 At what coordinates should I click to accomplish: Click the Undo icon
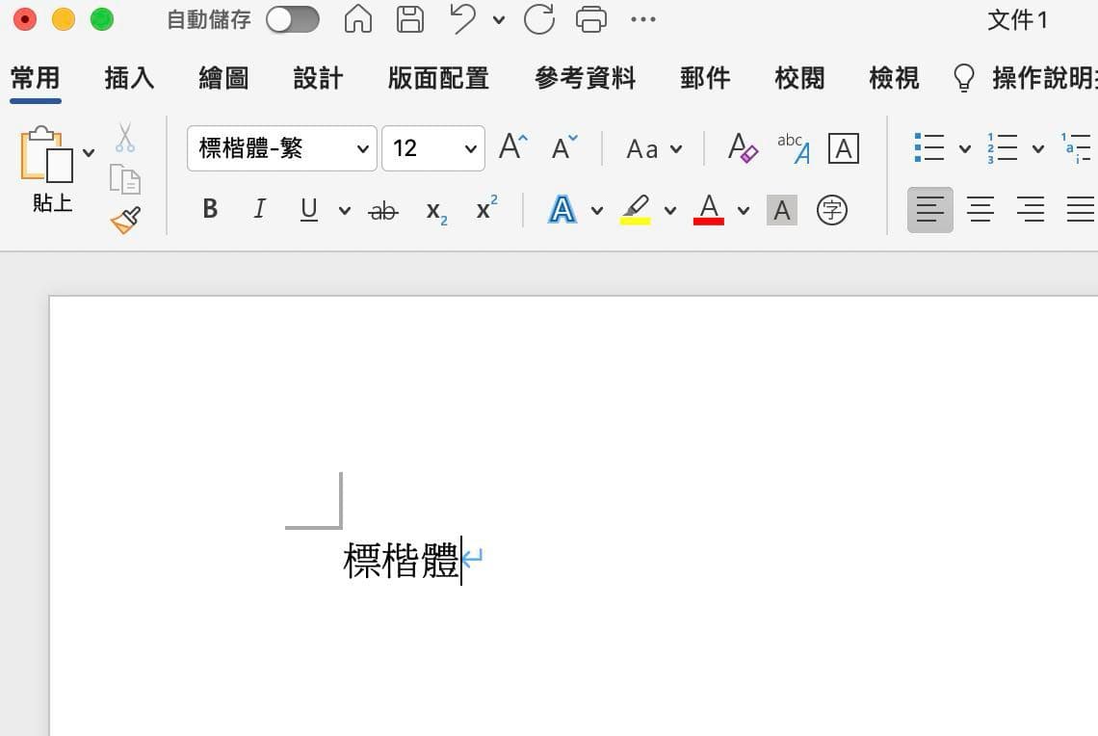pyautogui.click(x=462, y=19)
